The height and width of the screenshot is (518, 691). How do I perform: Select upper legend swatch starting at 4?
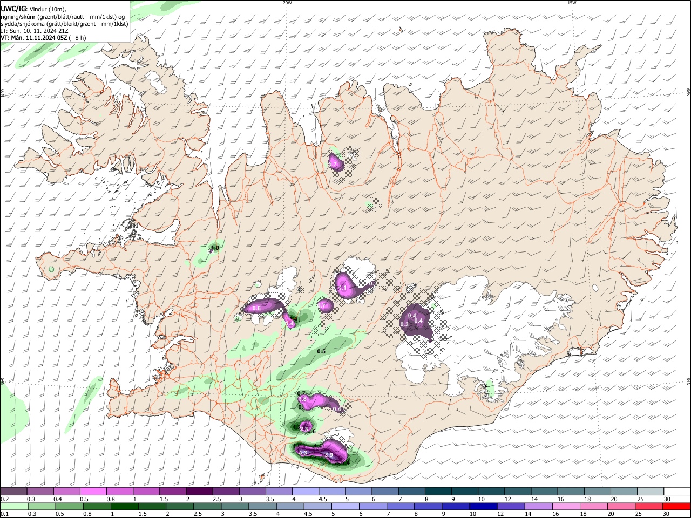(x=306, y=491)
